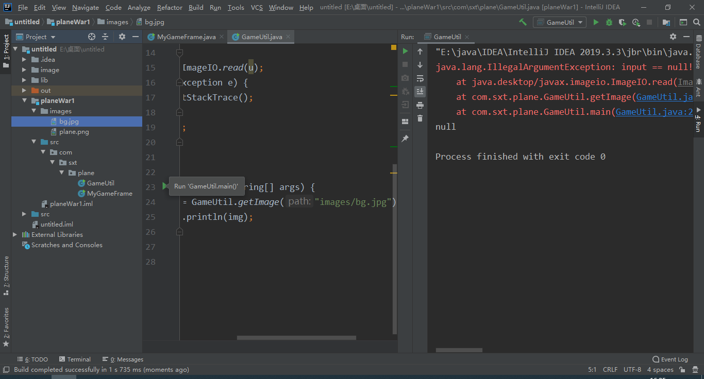This screenshot has height=379, width=704.
Task: Run GameUtil with Coverage from the toolbar
Action: tap(623, 22)
